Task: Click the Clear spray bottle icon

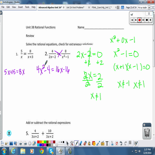Action: pyautogui.click(x=112, y=143)
